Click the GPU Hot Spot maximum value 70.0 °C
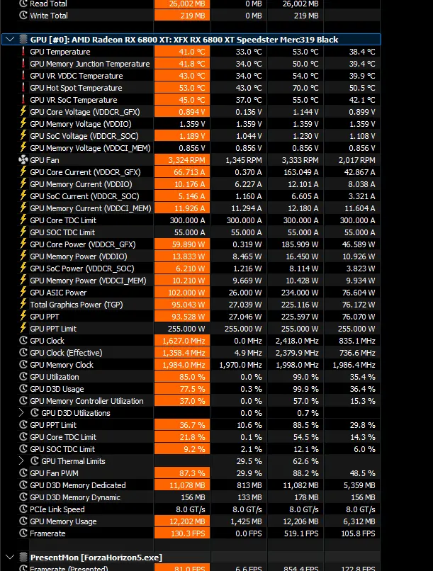Screen dimensions: 433x571 (x=305, y=88)
